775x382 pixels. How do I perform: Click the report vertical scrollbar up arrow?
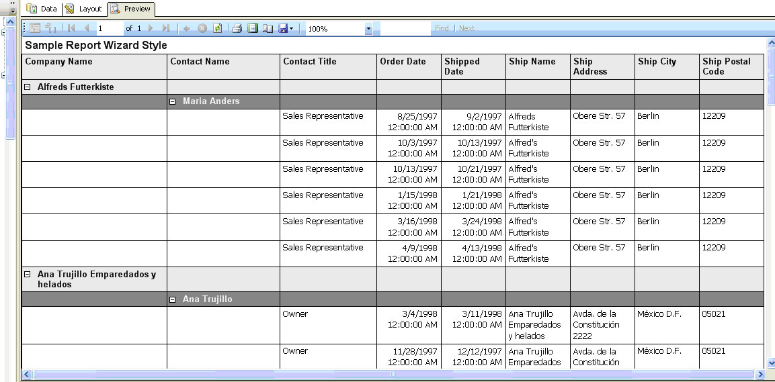point(770,44)
